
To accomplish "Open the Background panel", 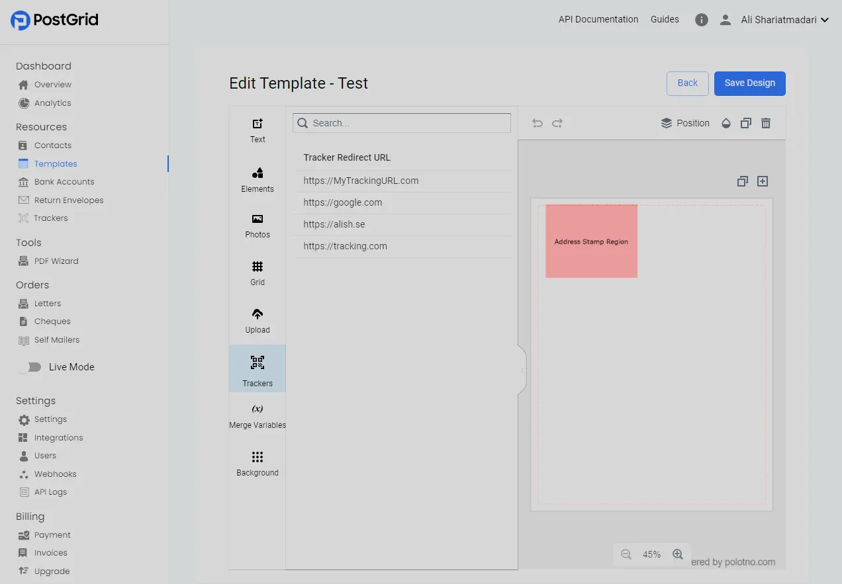I will point(257,463).
